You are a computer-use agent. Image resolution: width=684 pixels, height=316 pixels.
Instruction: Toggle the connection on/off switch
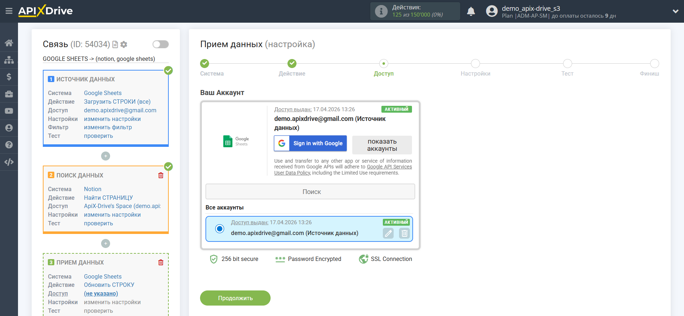(160, 44)
